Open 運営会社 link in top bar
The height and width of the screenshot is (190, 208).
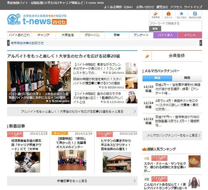pyautogui.click(x=162, y=7)
